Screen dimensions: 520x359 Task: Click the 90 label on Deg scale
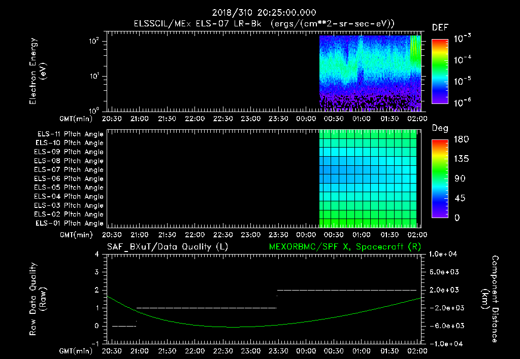pos(460,179)
